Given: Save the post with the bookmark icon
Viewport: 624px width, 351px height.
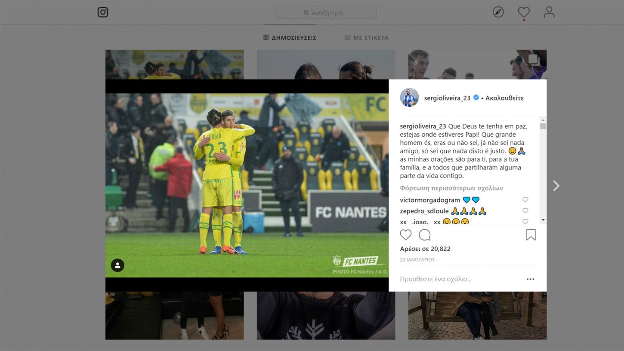Looking at the screenshot, I should coord(531,234).
